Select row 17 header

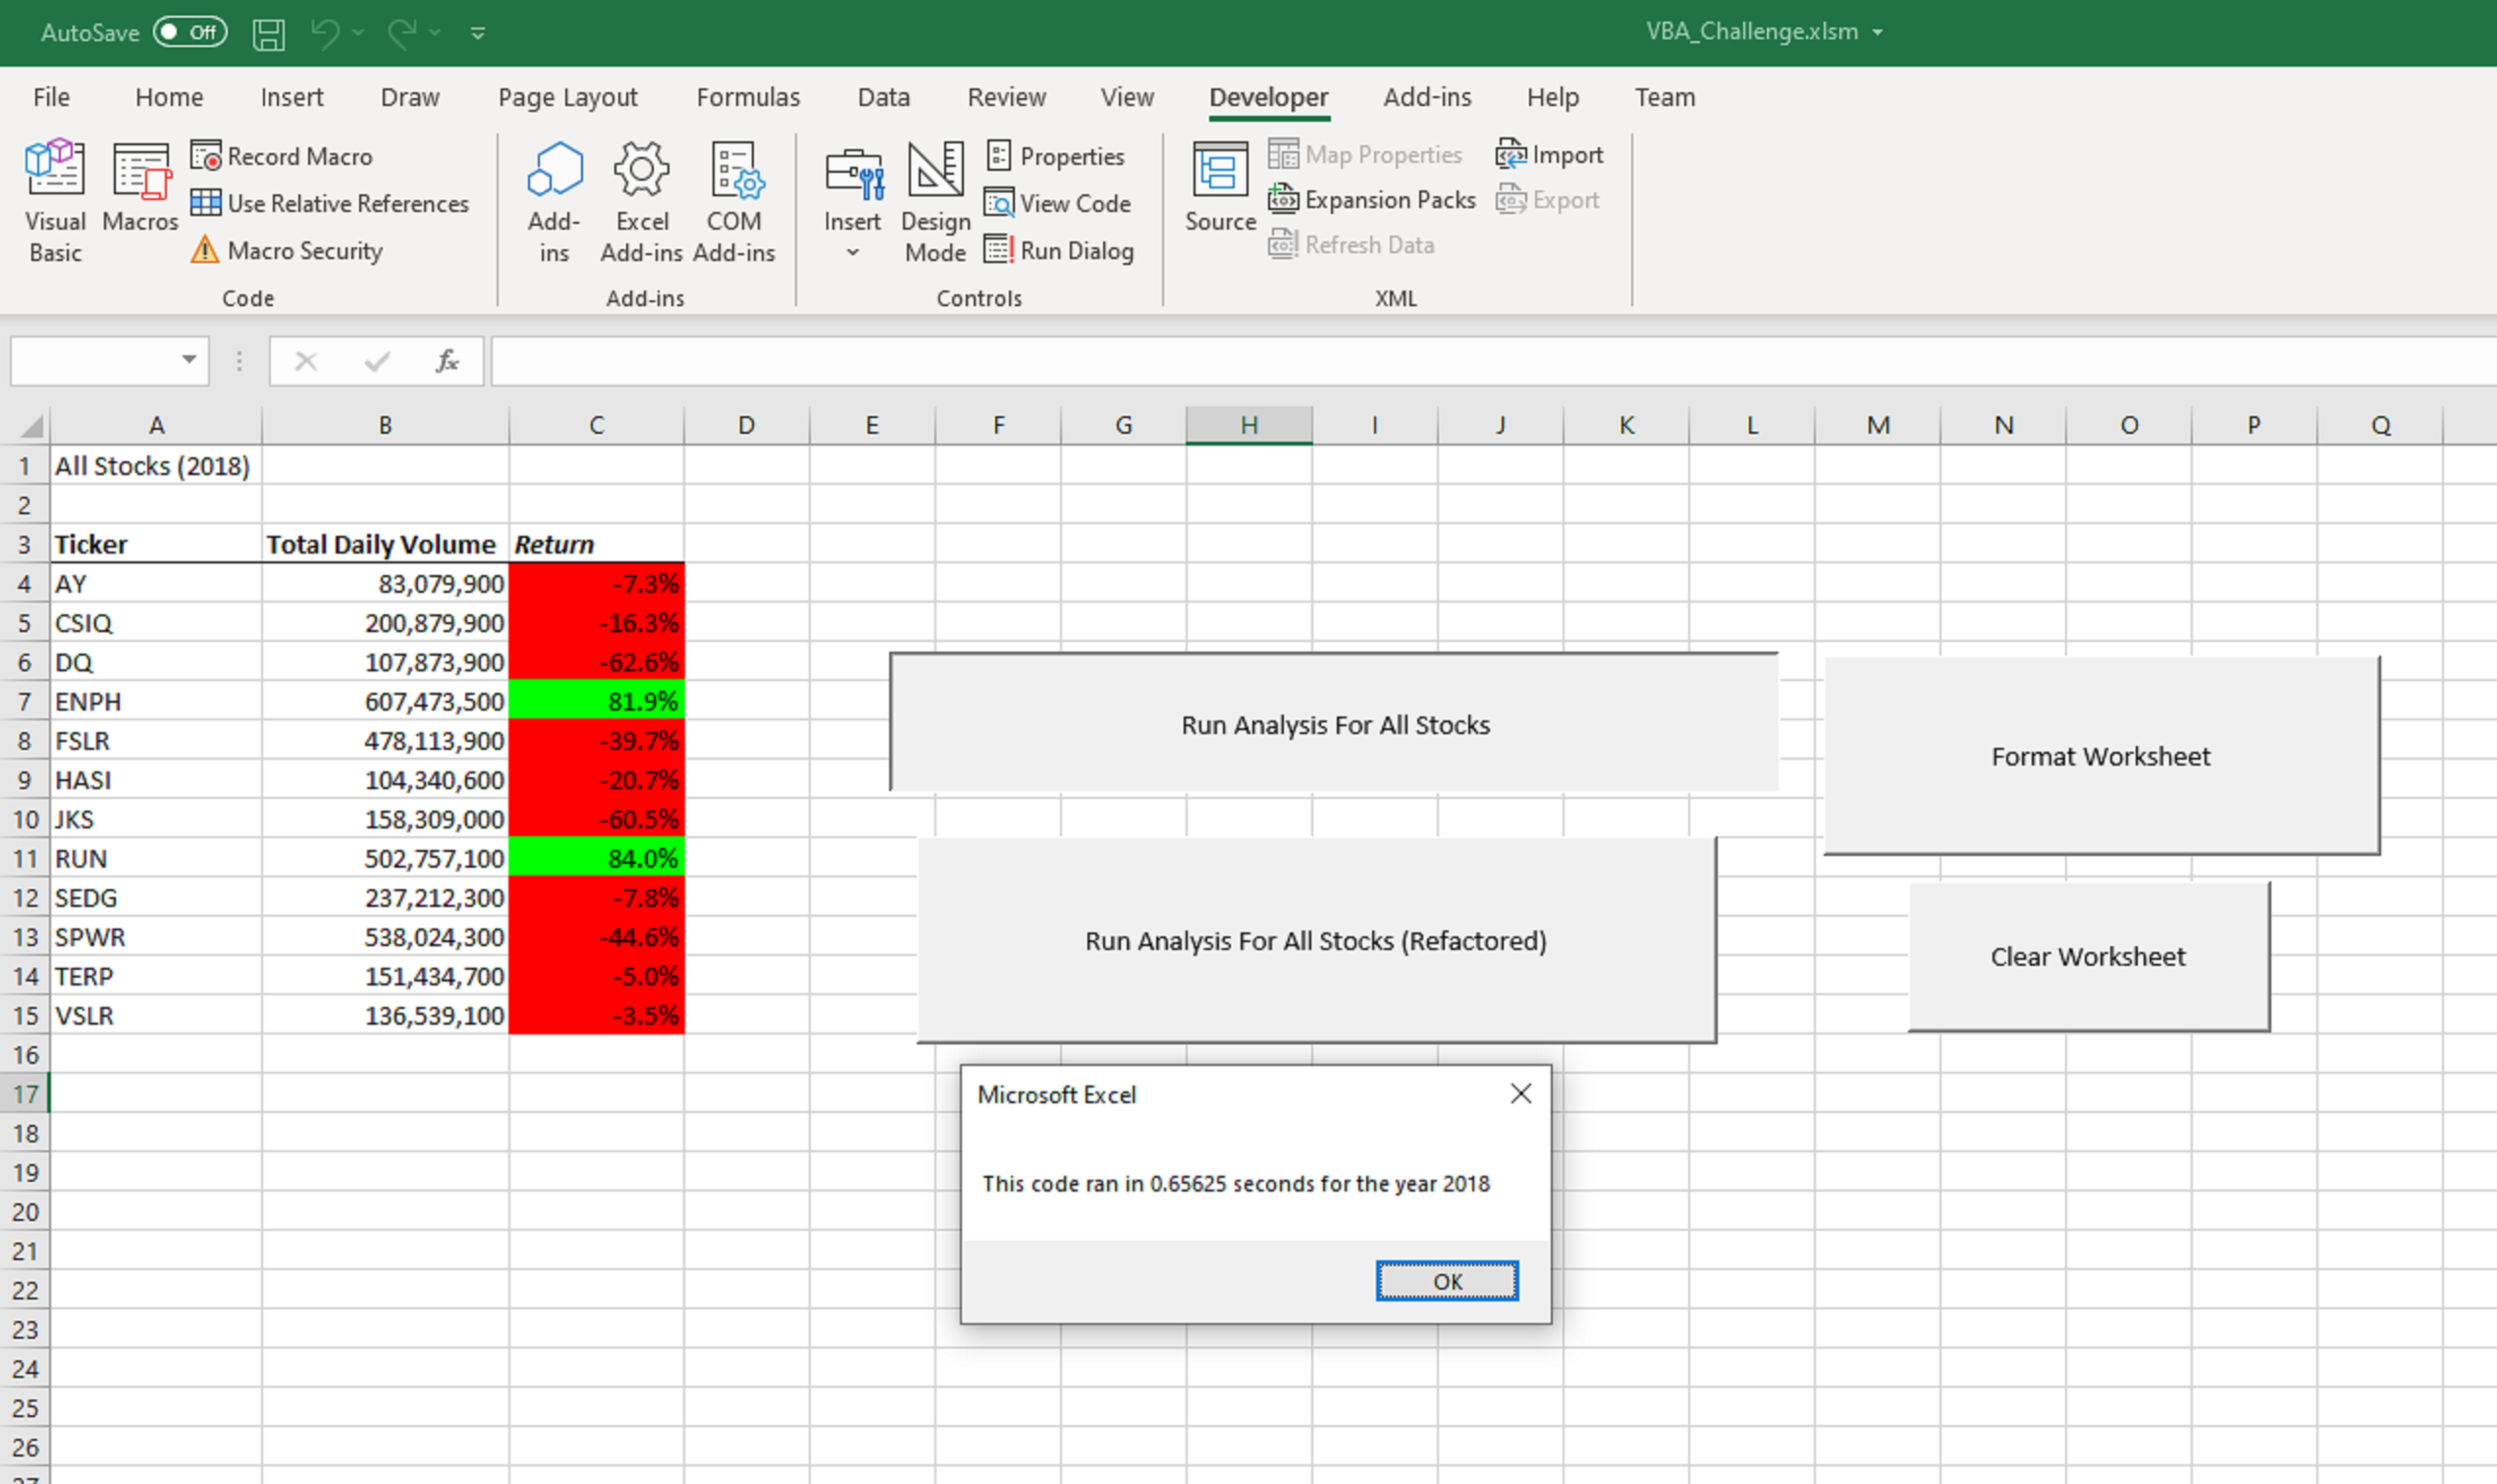(x=25, y=1094)
